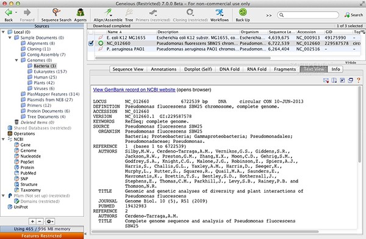The image size is (366, 239).
Task: Switch to the Info tab
Action: pos(335,69)
